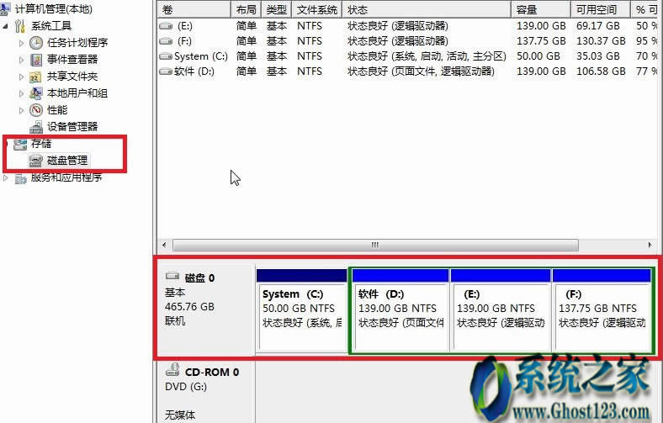Screen dimensions: 663x423
Task: Click 130.37 GB free space value
Action: 601,41
